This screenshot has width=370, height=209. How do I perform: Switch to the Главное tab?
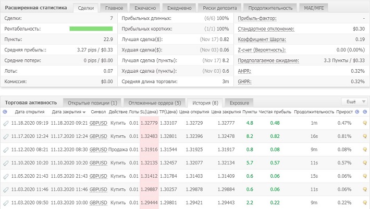[114, 8]
